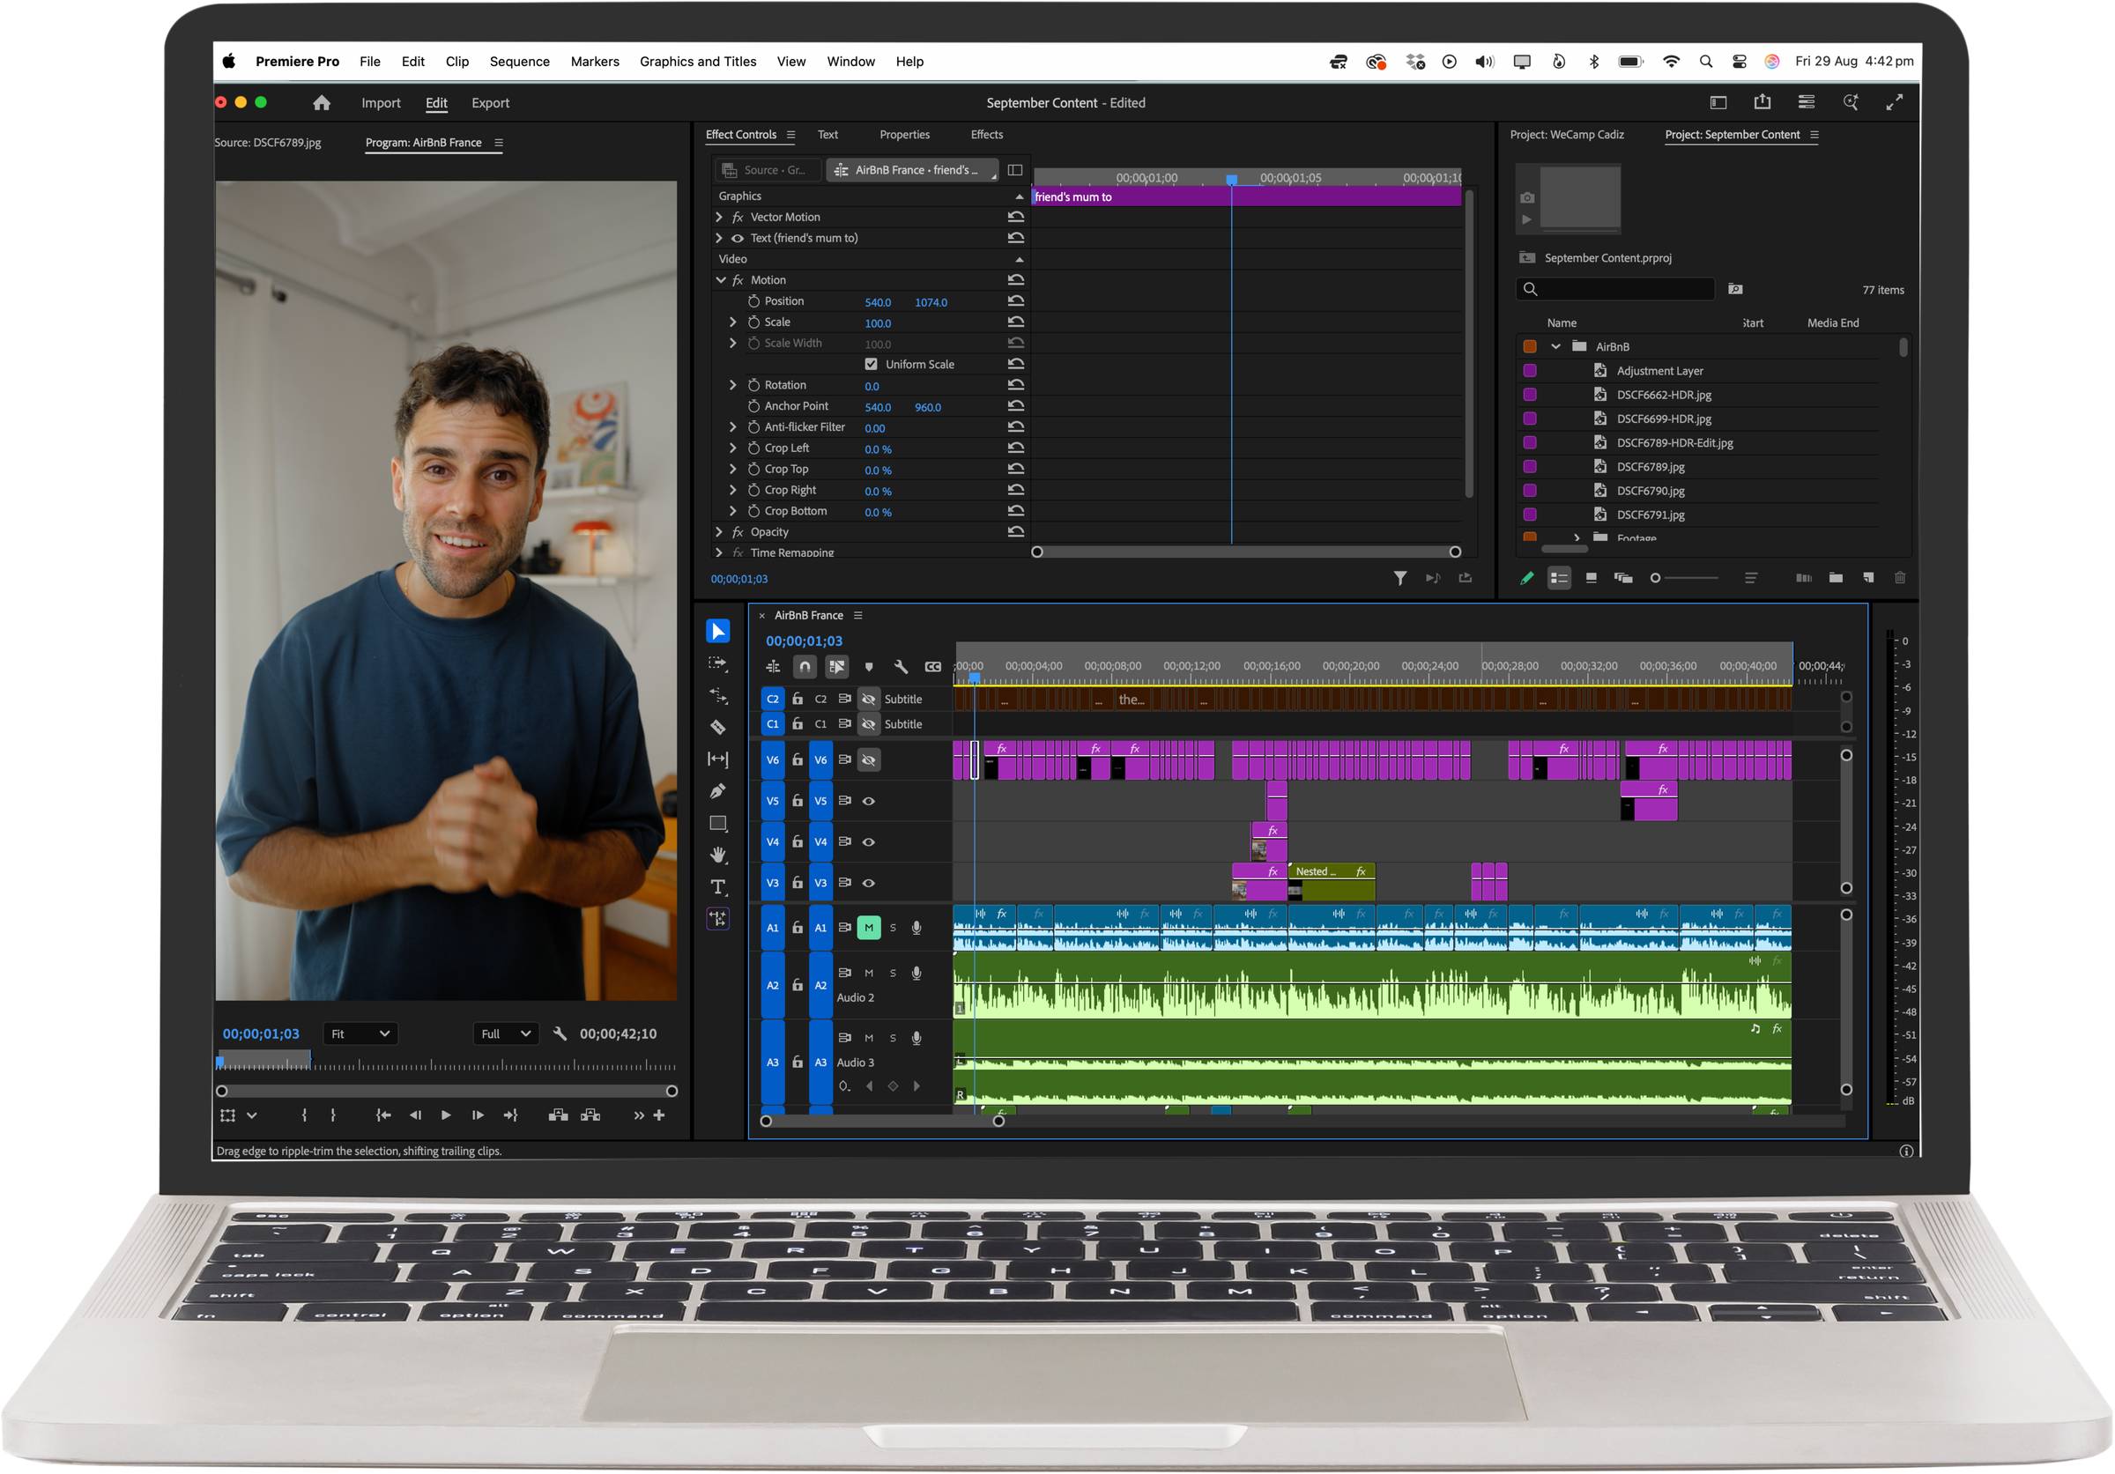Expand the Opacity effect
The height and width of the screenshot is (1474, 2115).
click(x=718, y=531)
